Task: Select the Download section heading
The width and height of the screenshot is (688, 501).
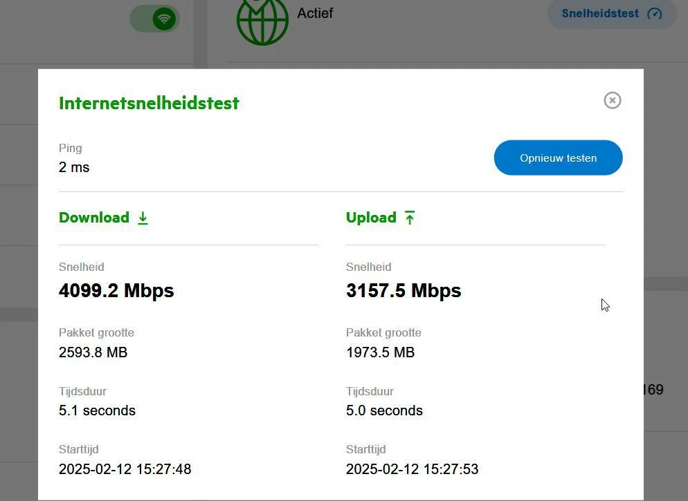Action: (94, 218)
